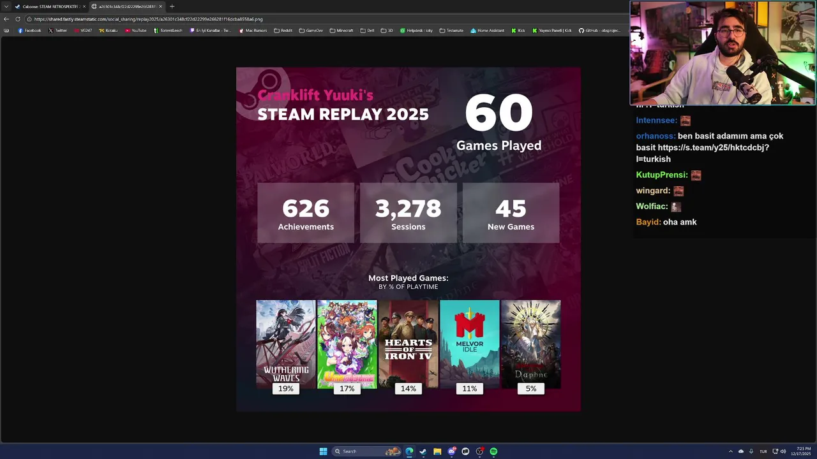Image resolution: width=817 pixels, height=459 pixels.
Task: Open the Helpdesk bookmark
Action: pos(416,31)
